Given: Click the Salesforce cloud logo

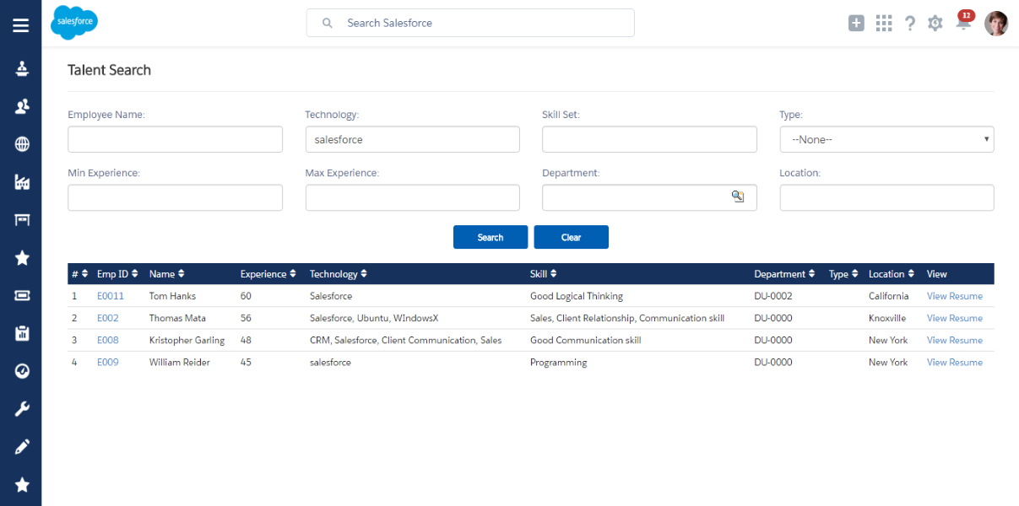Looking at the screenshot, I should click(74, 22).
